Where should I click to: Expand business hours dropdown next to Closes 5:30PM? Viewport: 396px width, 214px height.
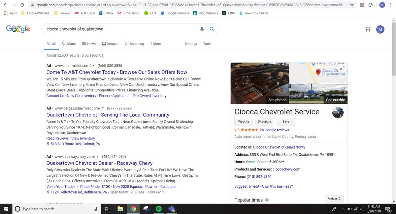(283, 162)
